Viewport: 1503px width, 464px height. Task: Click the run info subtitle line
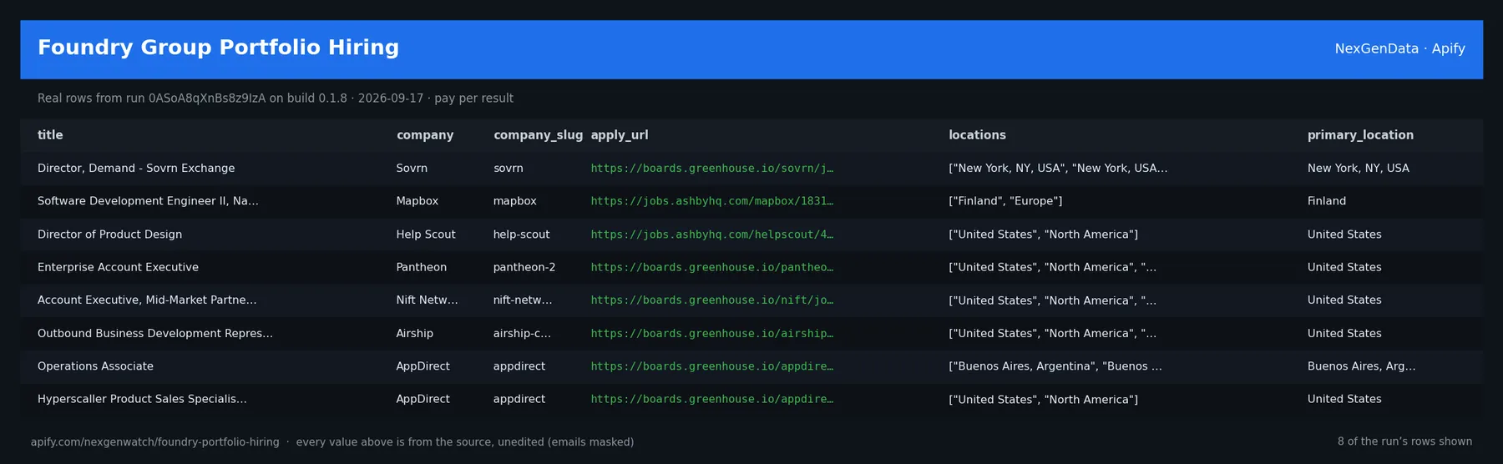[x=276, y=98]
